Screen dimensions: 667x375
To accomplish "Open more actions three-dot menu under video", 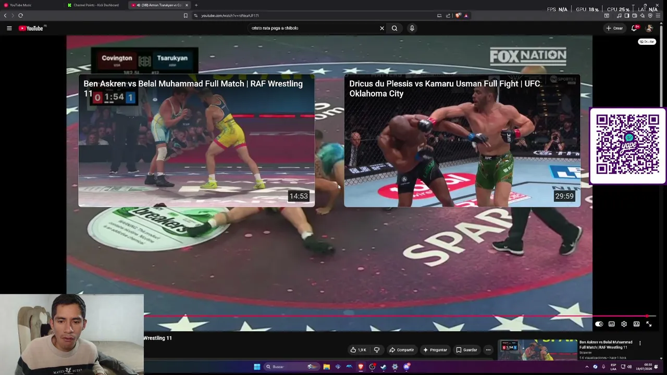I will 488,350.
